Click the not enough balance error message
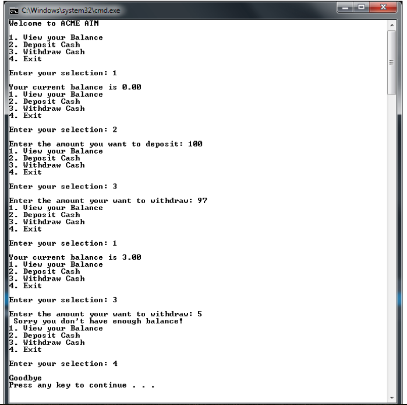The height and width of the screenshot is (405, 407). click(x=98, y=321)
